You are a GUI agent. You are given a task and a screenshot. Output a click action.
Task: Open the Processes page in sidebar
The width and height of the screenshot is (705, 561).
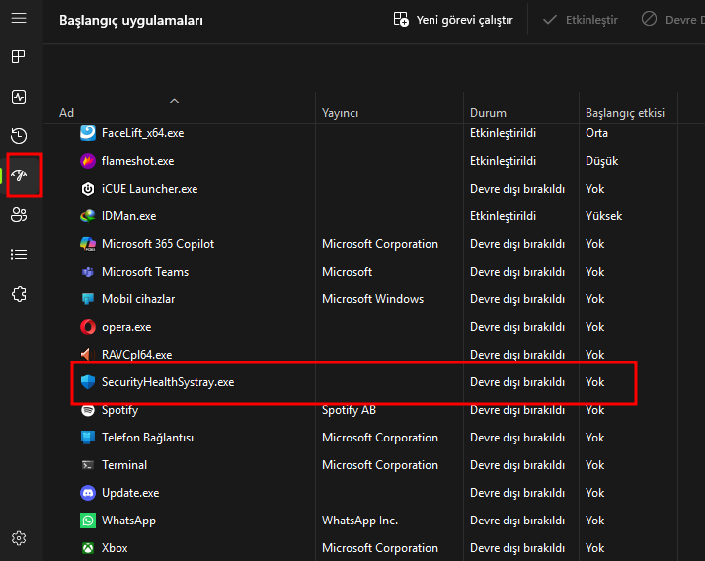tap(19, 56)
